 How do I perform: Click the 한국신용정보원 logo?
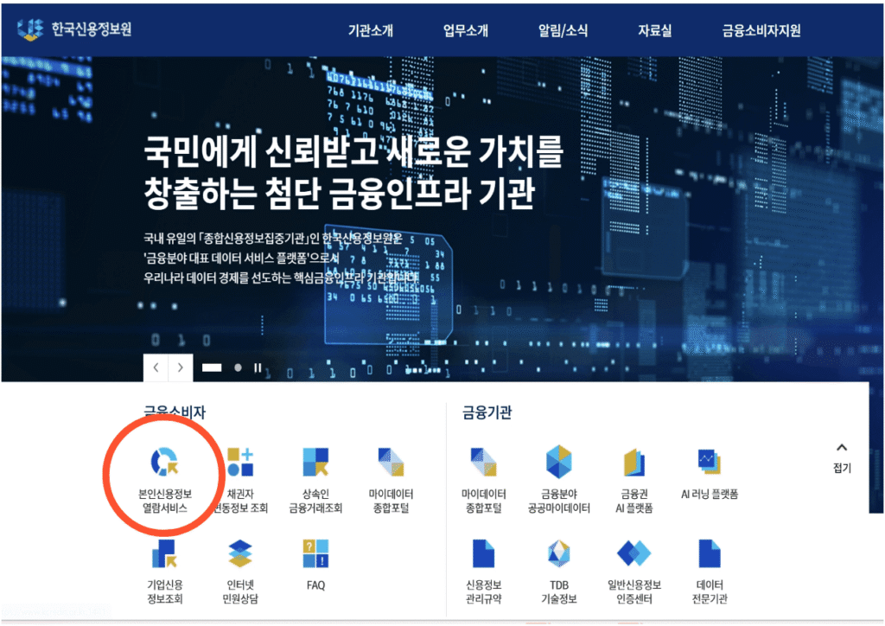coord(74,29)
